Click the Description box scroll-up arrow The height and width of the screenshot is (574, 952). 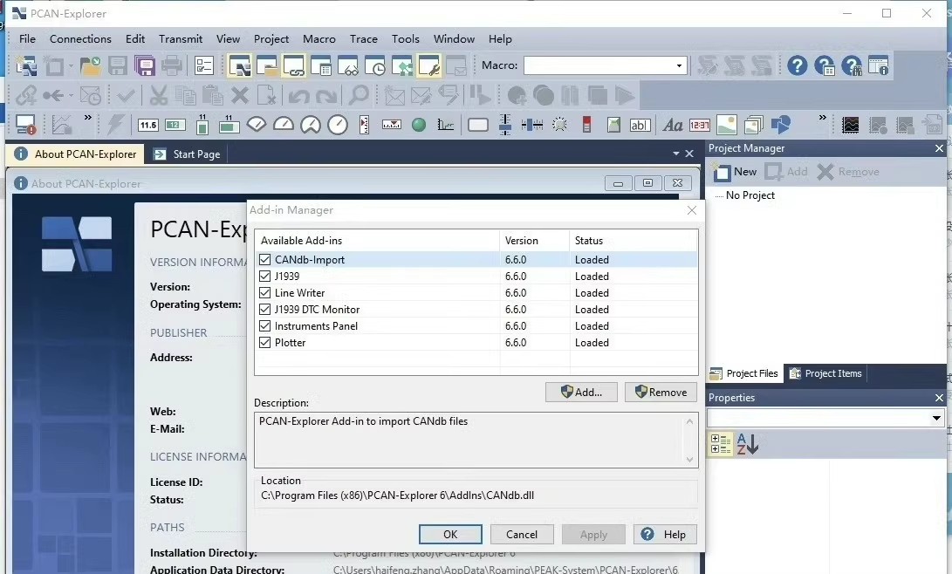689,421
